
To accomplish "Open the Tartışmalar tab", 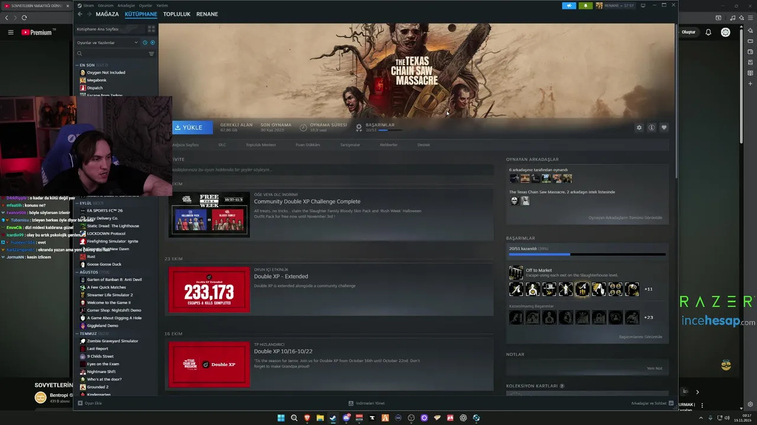I will coord(350,145).
